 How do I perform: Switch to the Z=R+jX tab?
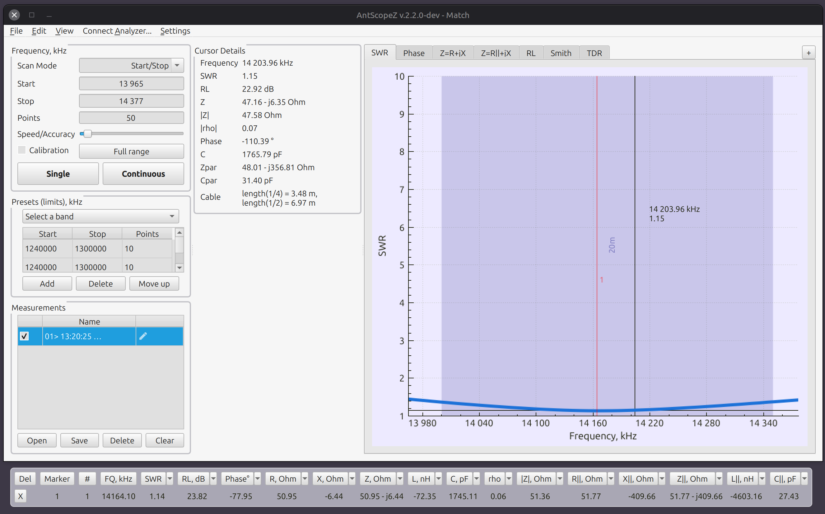(x=453, y=53)
